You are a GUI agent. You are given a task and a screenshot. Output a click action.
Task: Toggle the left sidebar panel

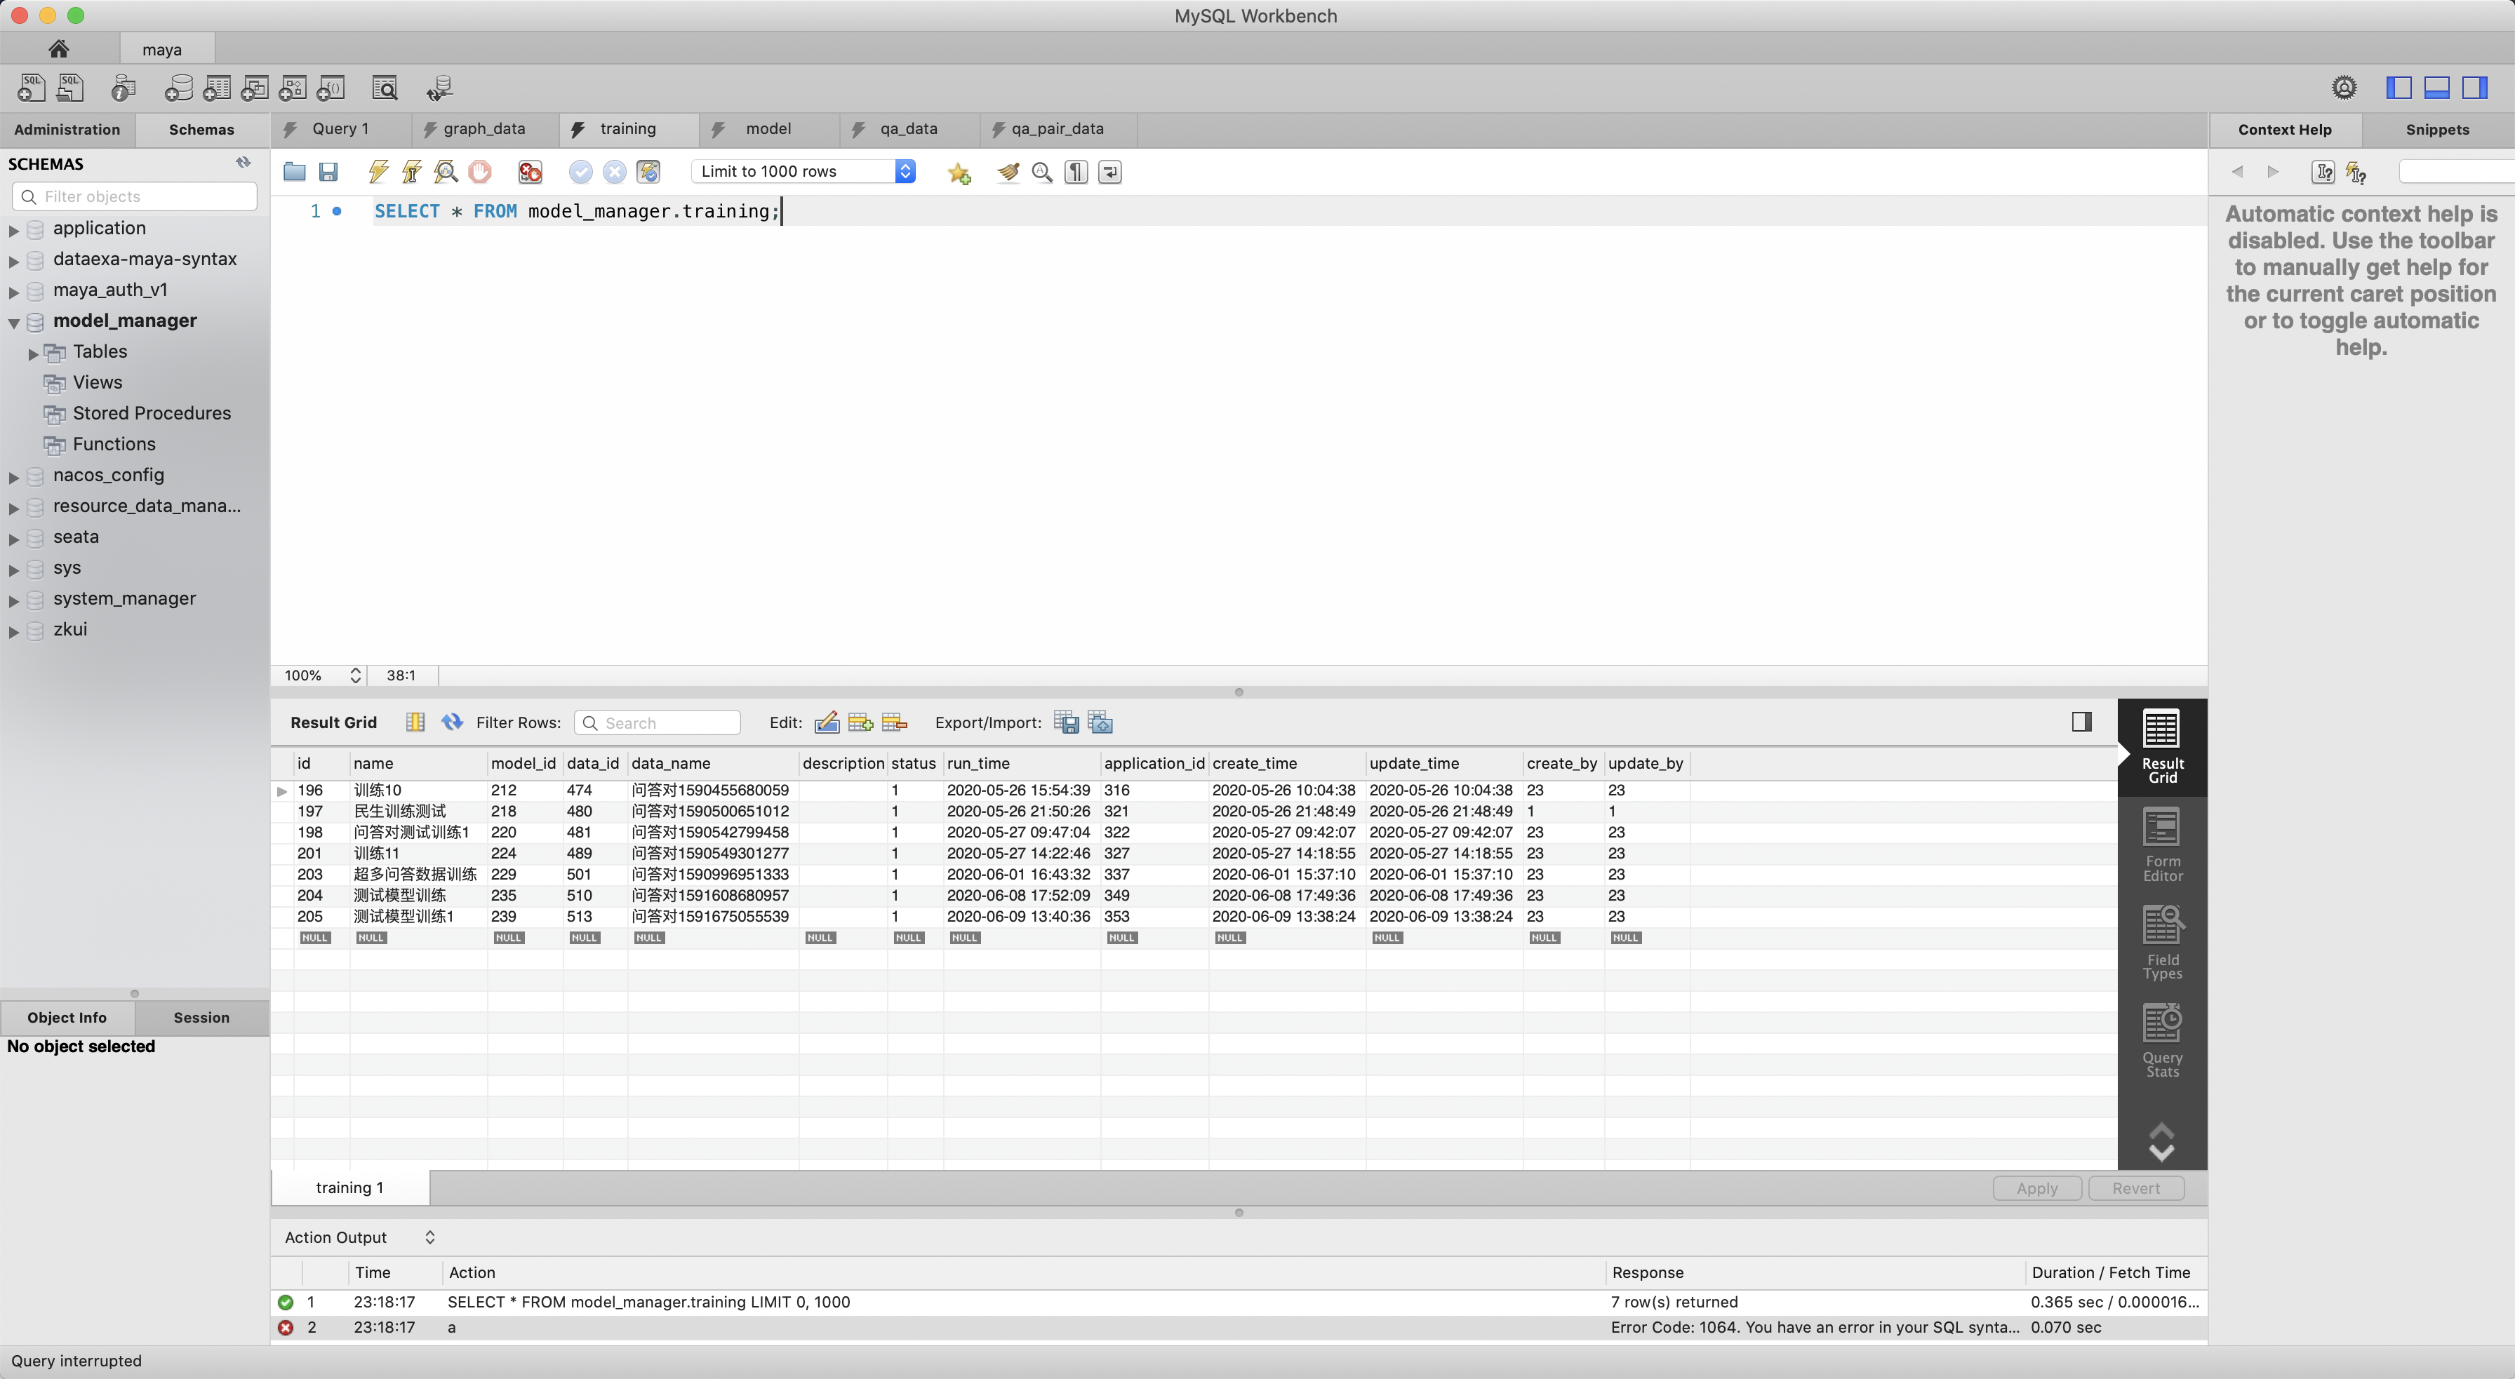click(2399, 88)
